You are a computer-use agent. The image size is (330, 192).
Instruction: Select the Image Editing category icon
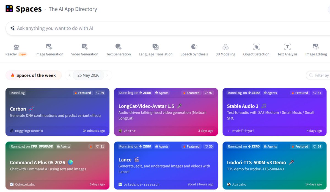pyautogui.click(x=316, y=47)
